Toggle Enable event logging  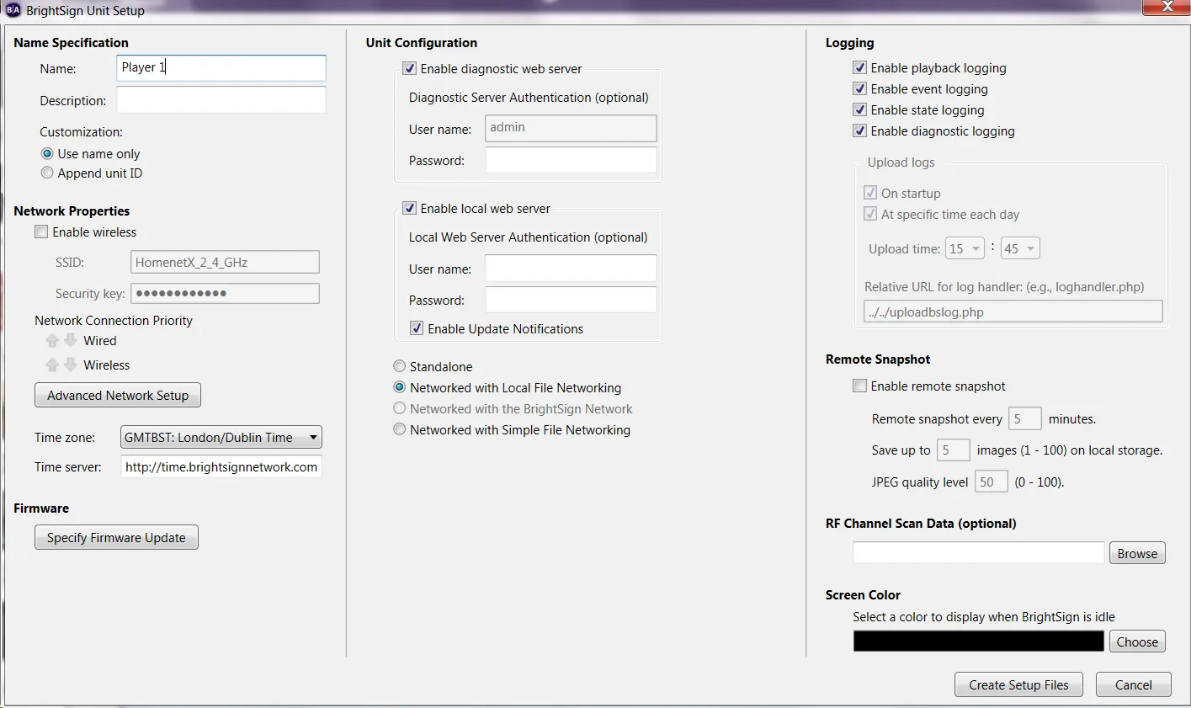[x=860, y=89]
